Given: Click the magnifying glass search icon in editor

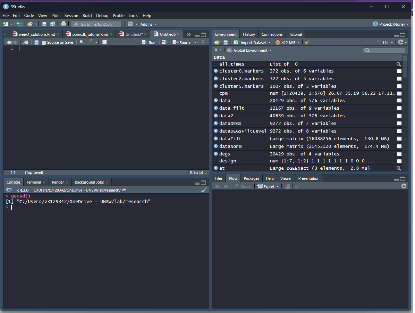Looking at the screenshot, I should click(x=81, y=42).
